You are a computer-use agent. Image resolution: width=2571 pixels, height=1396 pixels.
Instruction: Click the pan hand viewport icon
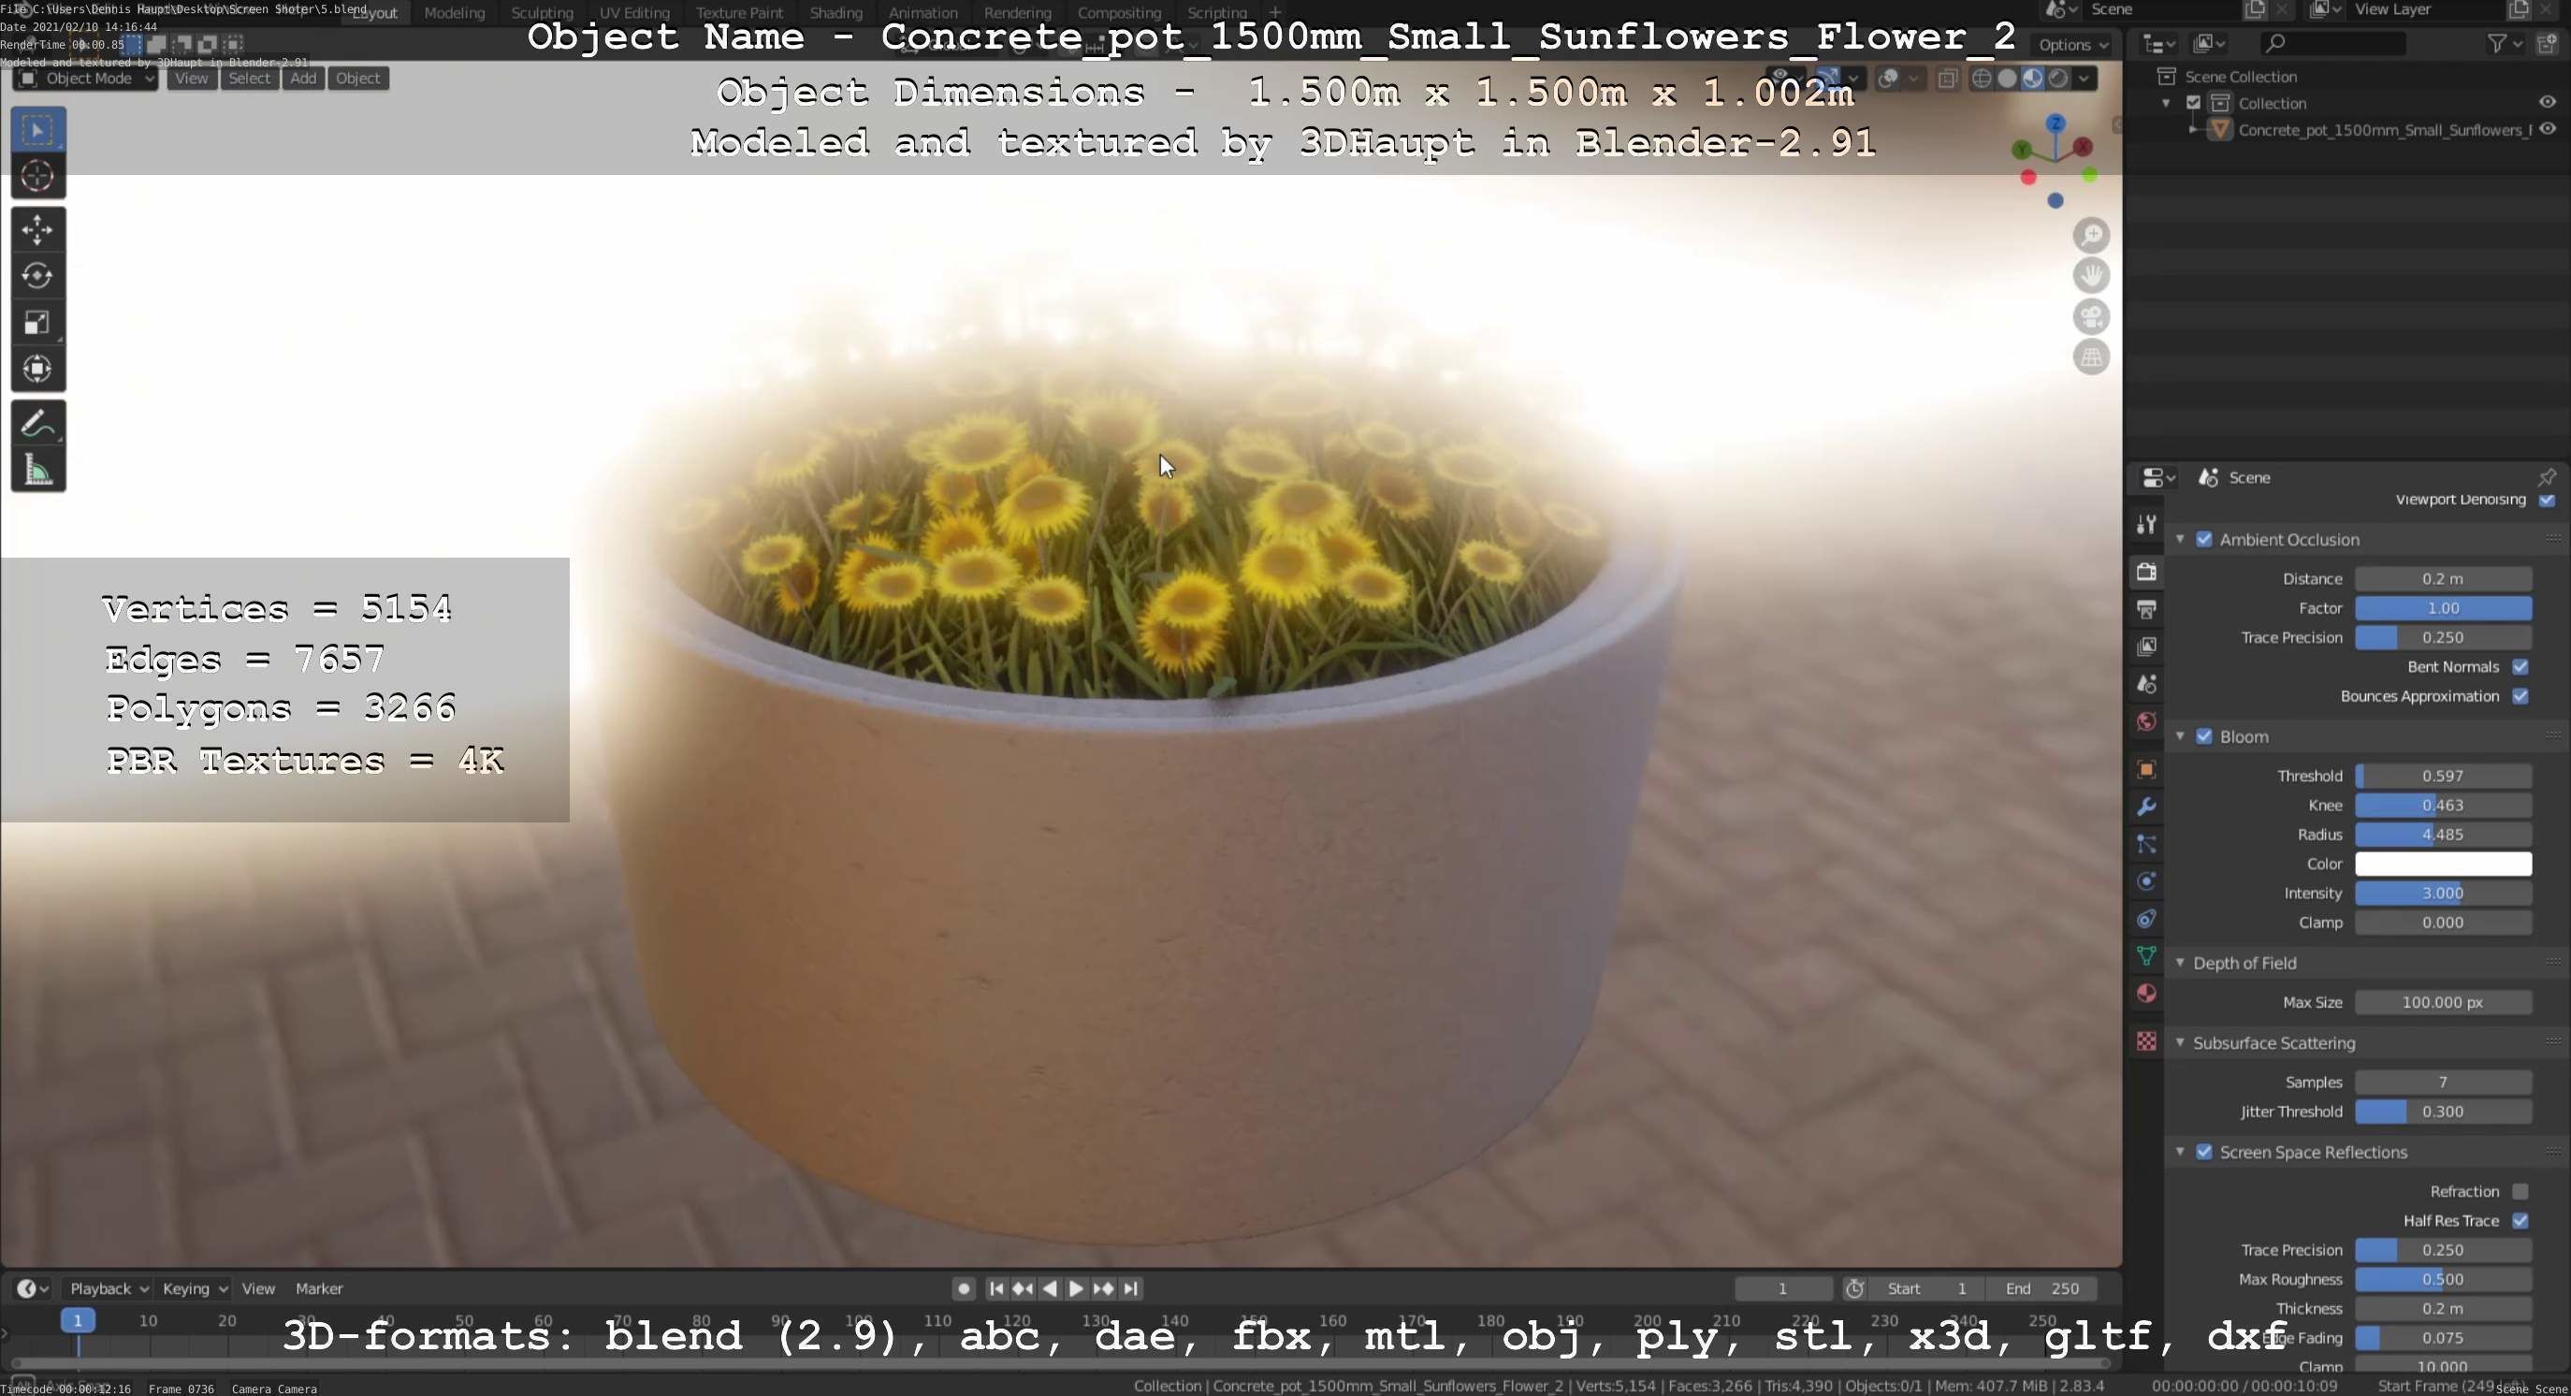(x=2091, y=276)
